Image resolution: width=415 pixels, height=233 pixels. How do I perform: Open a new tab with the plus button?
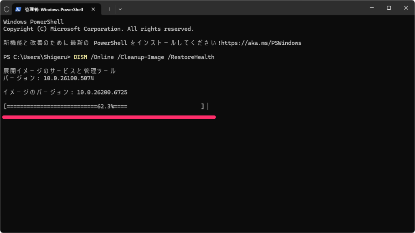109,9
